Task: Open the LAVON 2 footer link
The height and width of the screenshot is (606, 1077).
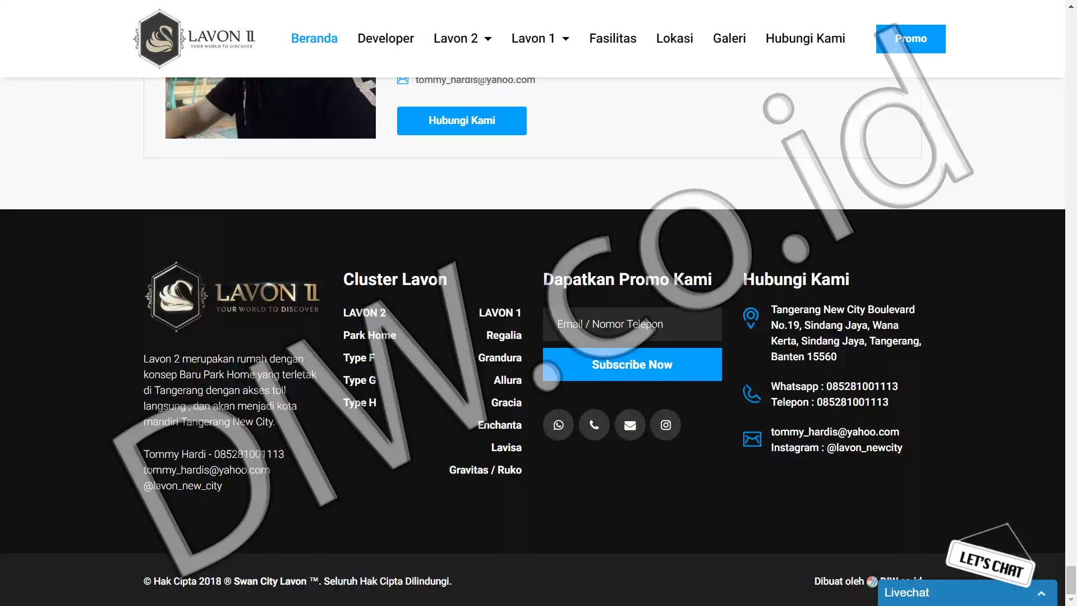Action: (x=365, y=313)
